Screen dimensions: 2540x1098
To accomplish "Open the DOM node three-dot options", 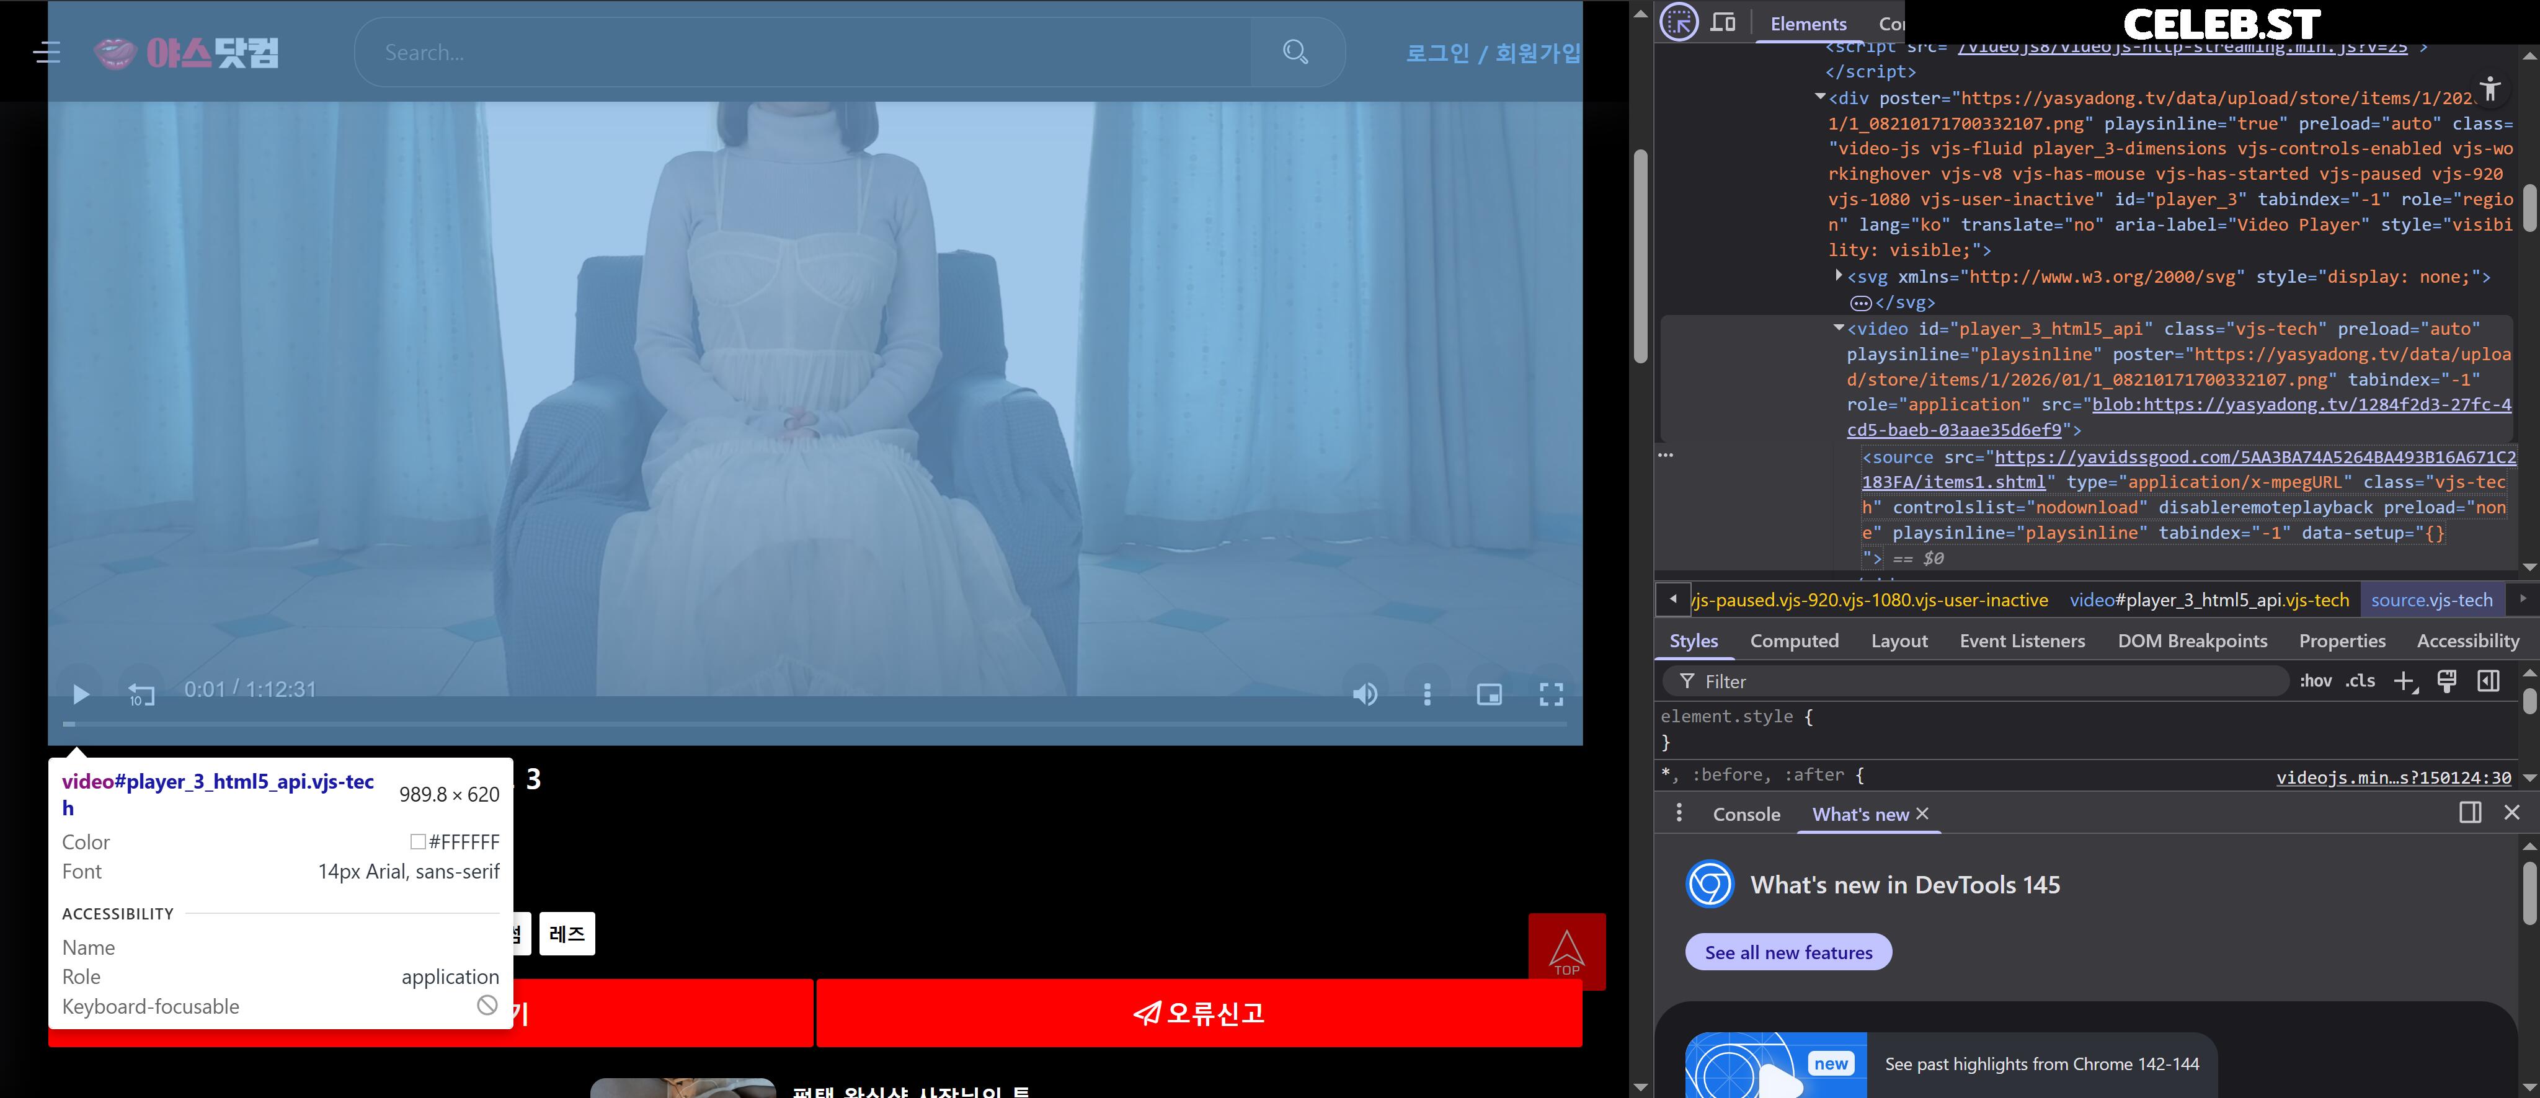I will coord(1666,455).
